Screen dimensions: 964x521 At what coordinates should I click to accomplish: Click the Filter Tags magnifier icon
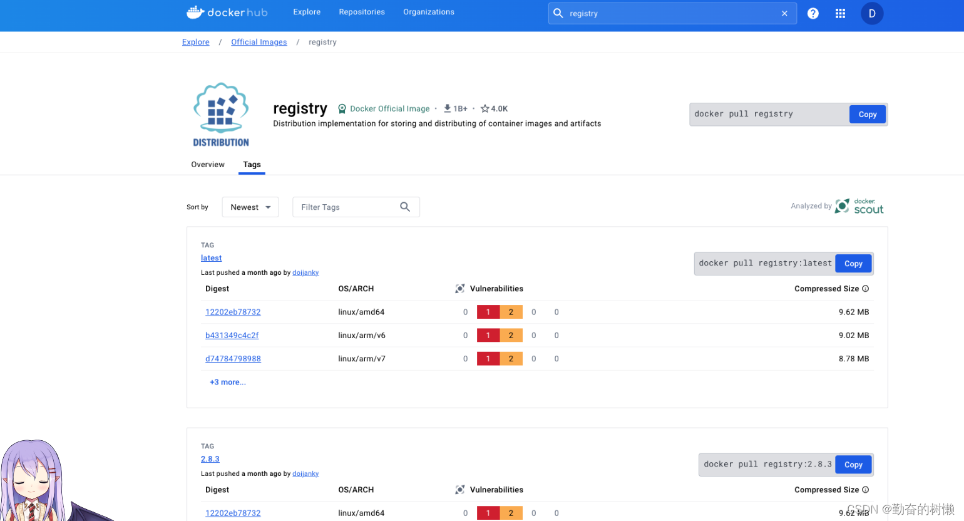coord(405,207)
